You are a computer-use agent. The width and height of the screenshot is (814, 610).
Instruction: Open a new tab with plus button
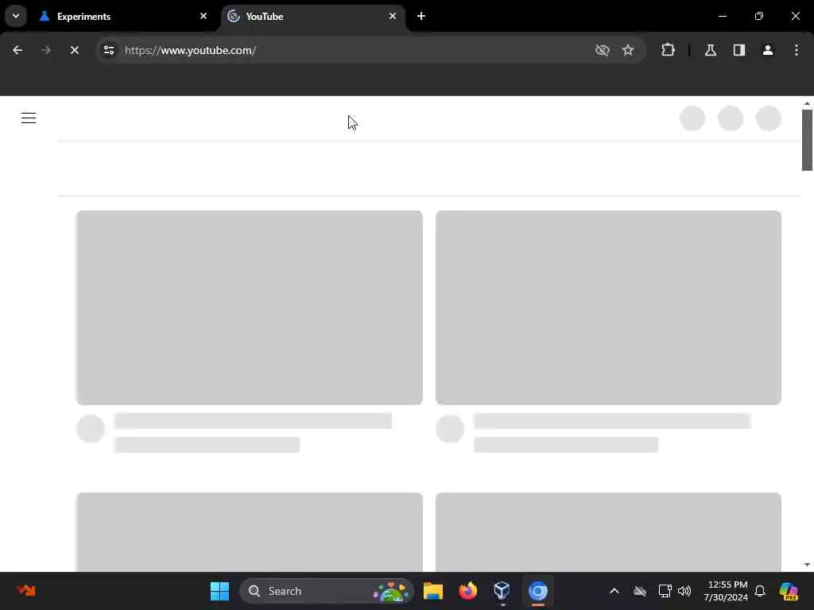point(421,16)
